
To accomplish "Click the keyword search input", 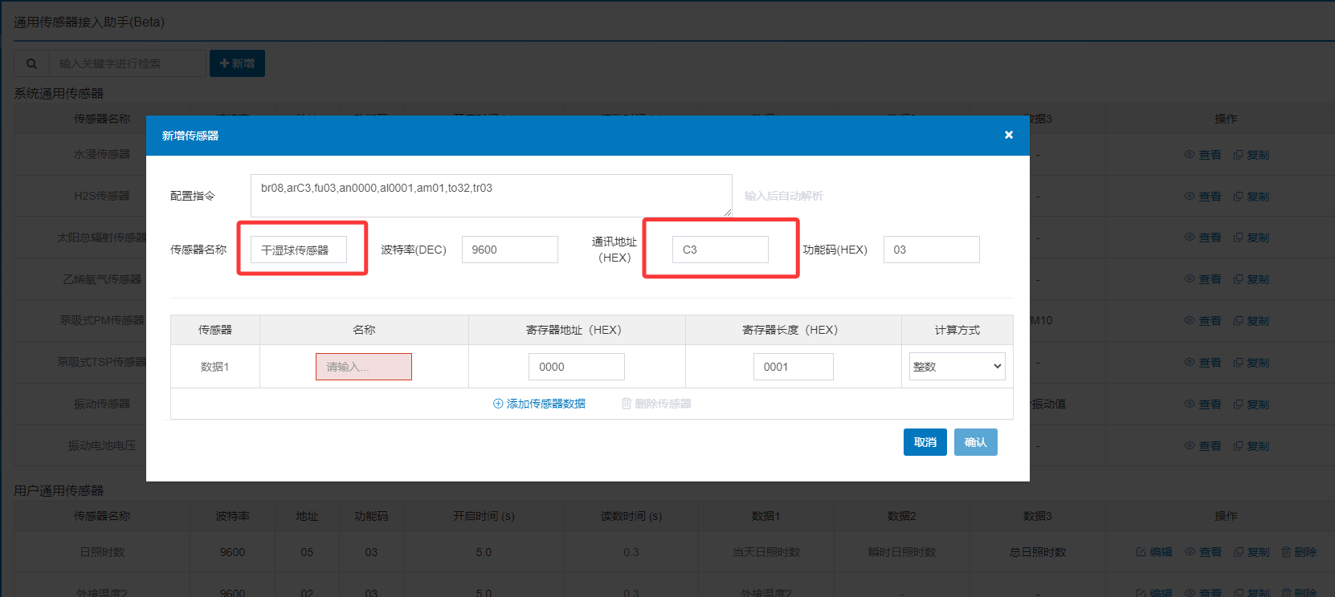I will pyautogui.click(x=128, y=63).
